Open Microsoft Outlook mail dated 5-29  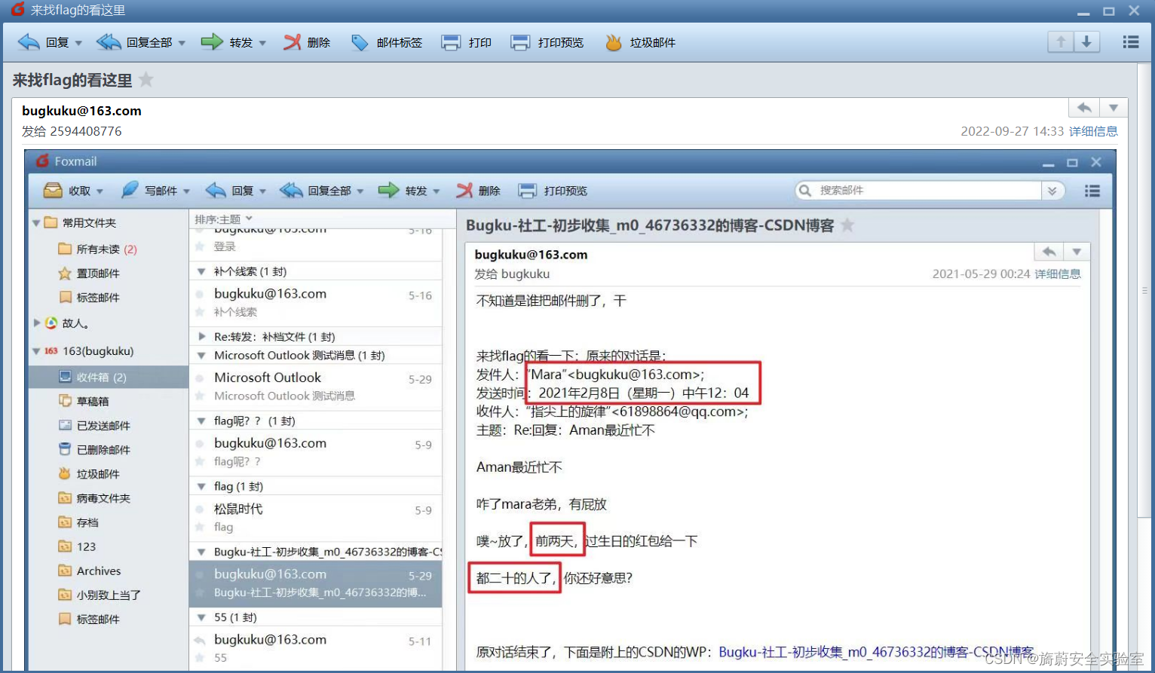315,387
